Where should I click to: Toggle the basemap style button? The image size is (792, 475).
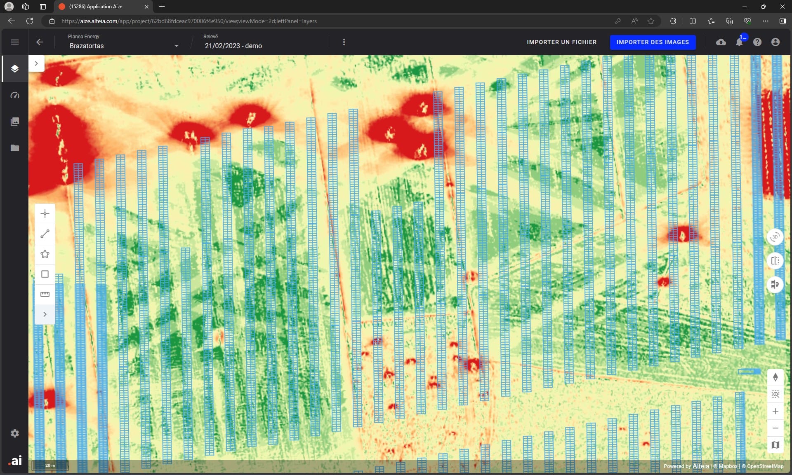coord(775,445)
